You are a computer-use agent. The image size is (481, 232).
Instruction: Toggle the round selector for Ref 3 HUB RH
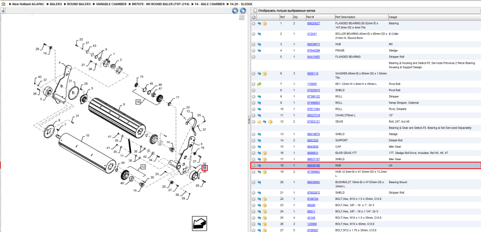point(253,44)
